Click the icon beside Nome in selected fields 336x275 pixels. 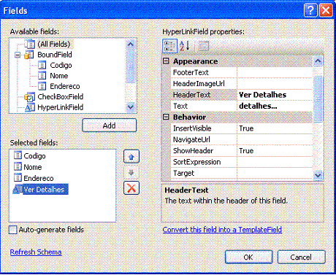(18, 166)
